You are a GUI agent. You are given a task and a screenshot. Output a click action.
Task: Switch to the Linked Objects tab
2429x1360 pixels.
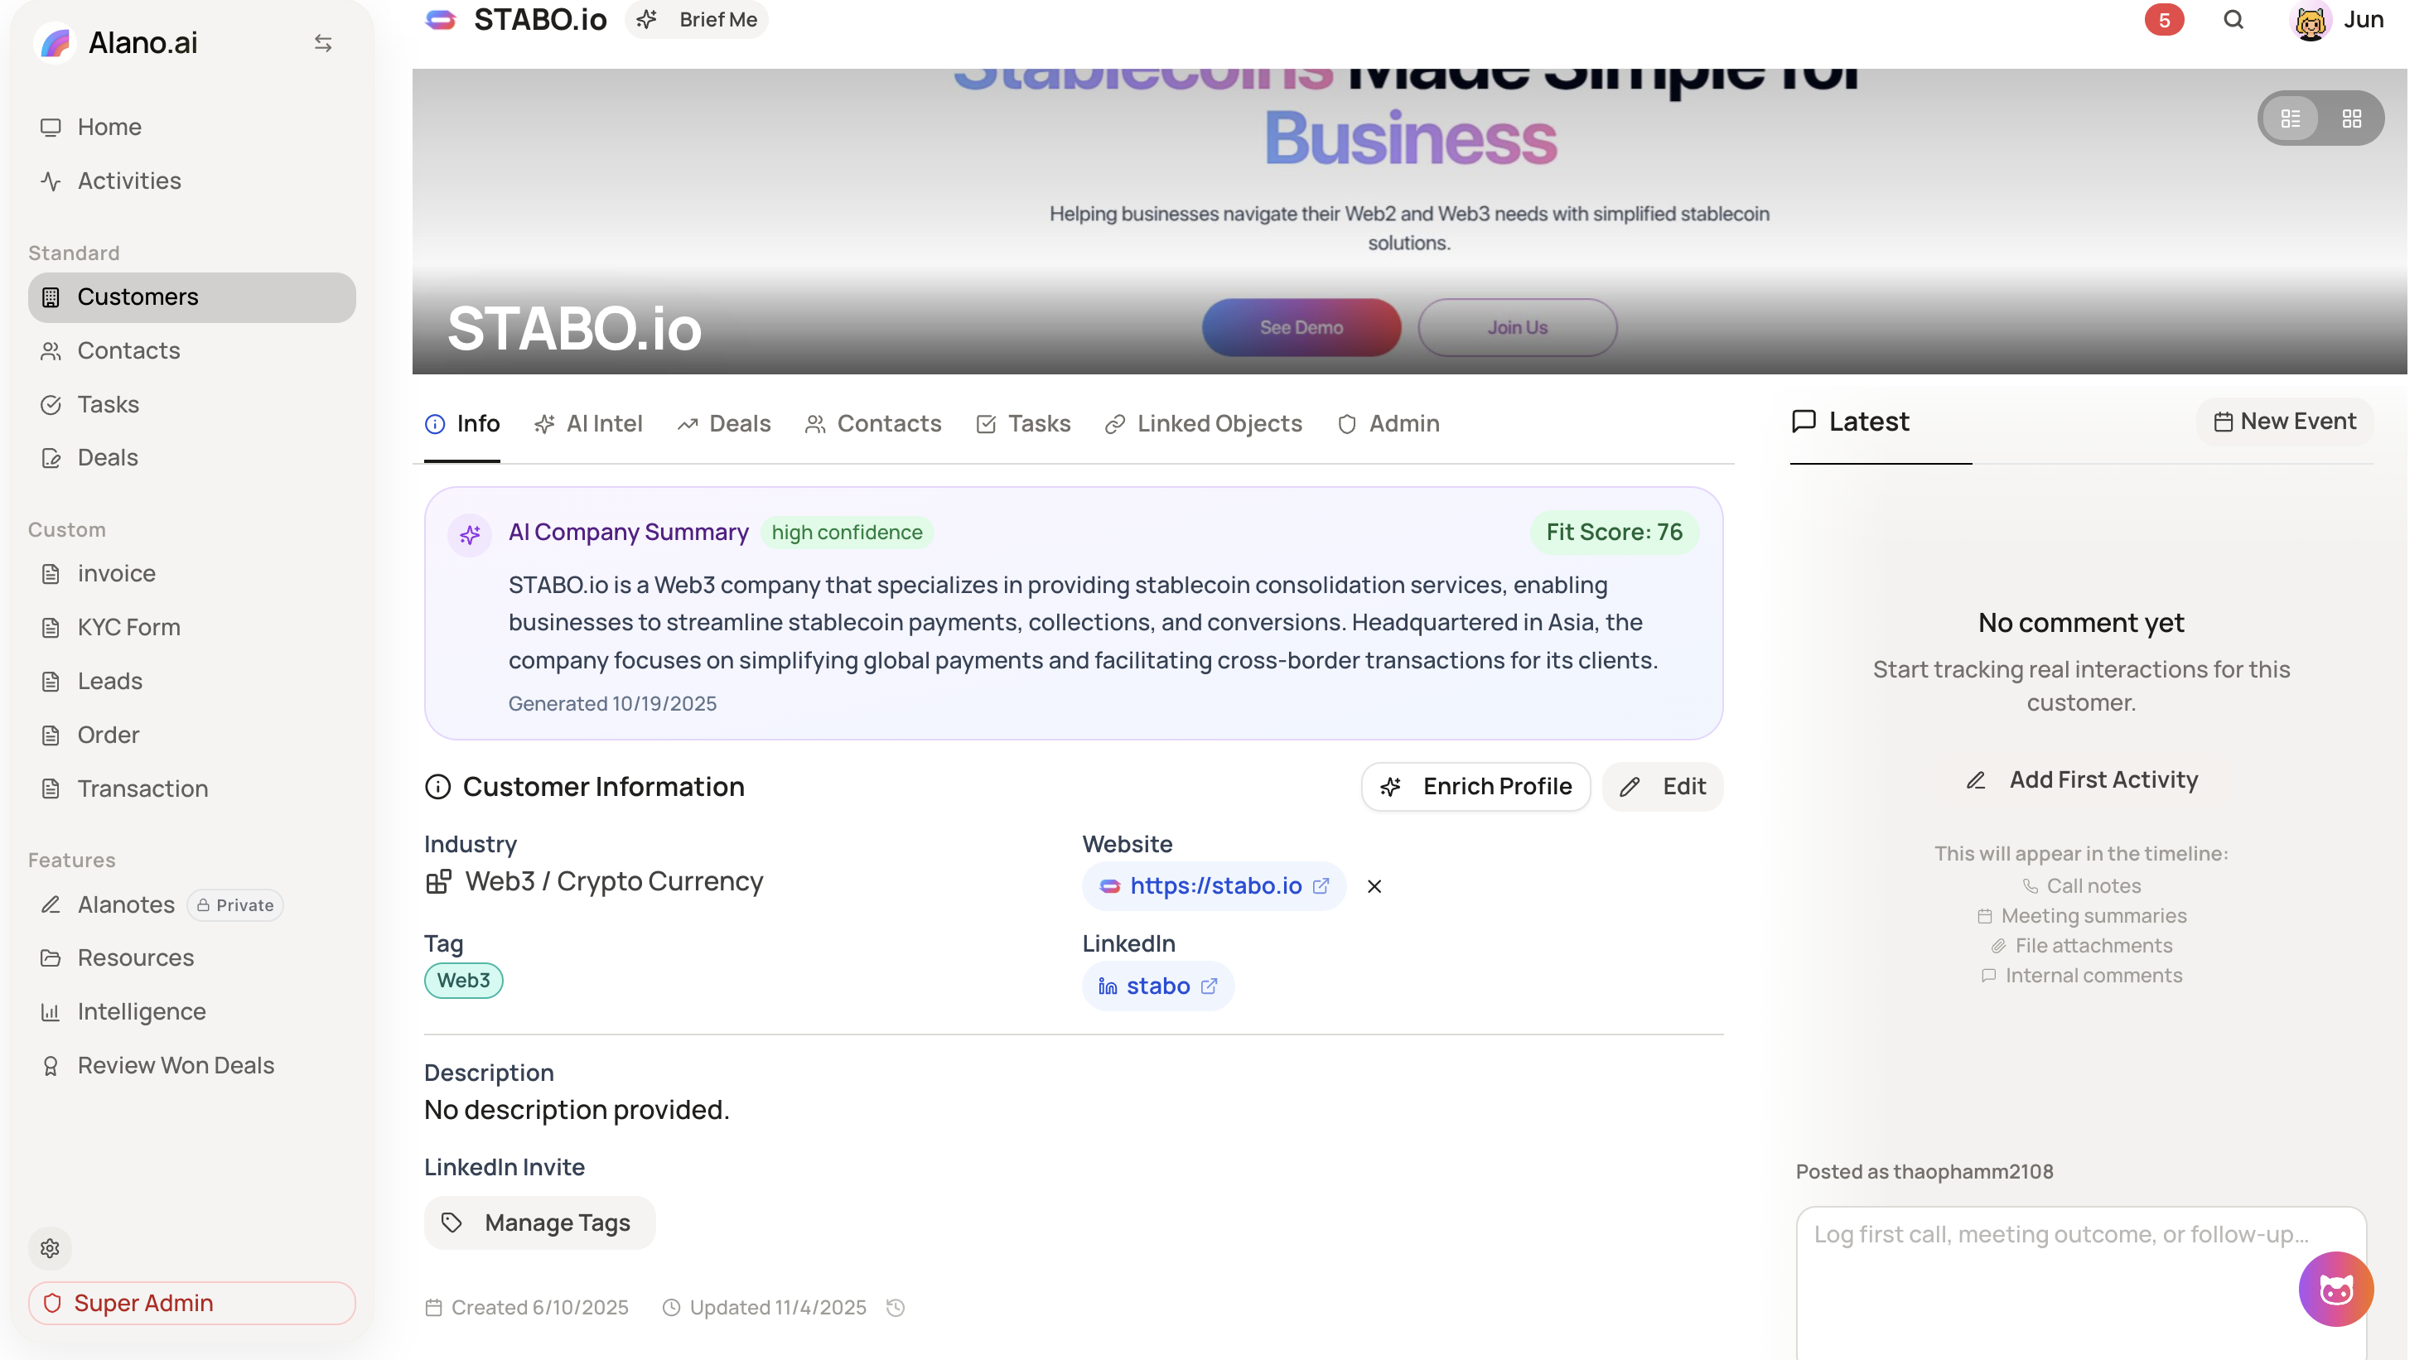1203,423
